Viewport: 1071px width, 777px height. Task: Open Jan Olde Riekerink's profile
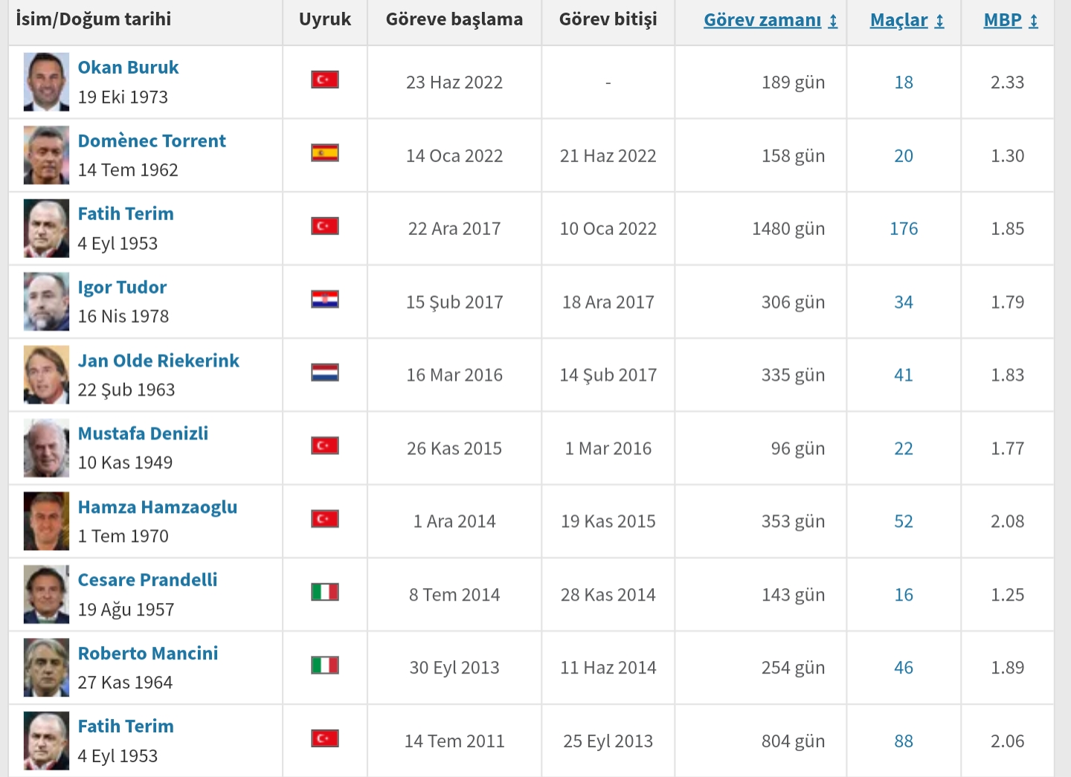158,361
